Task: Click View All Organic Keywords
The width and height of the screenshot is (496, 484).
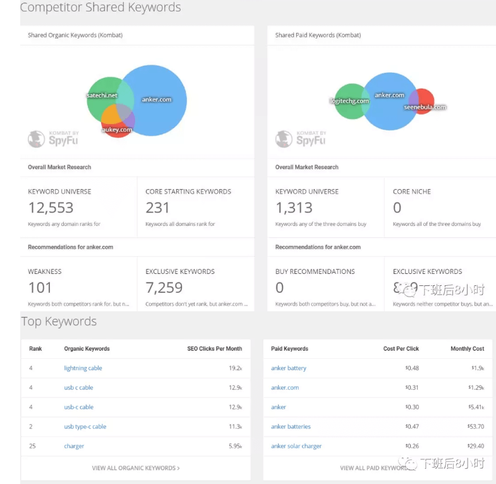Action: 136,468
